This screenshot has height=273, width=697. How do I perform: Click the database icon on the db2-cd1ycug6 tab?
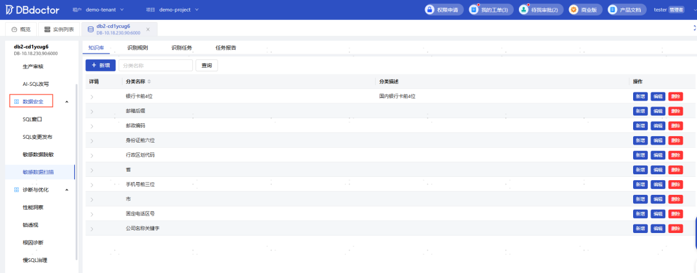(x=90, y=29)
